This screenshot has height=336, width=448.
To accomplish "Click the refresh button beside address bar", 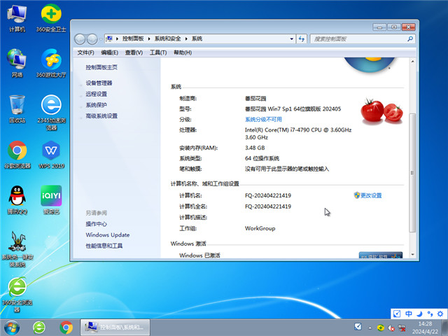I will (302, 39).
